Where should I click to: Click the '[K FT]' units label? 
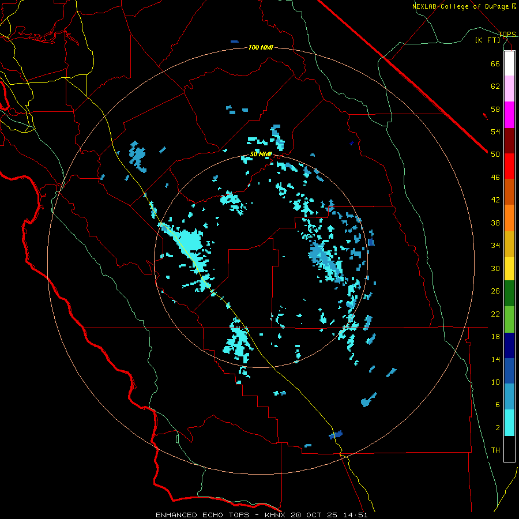click(487, 40)
